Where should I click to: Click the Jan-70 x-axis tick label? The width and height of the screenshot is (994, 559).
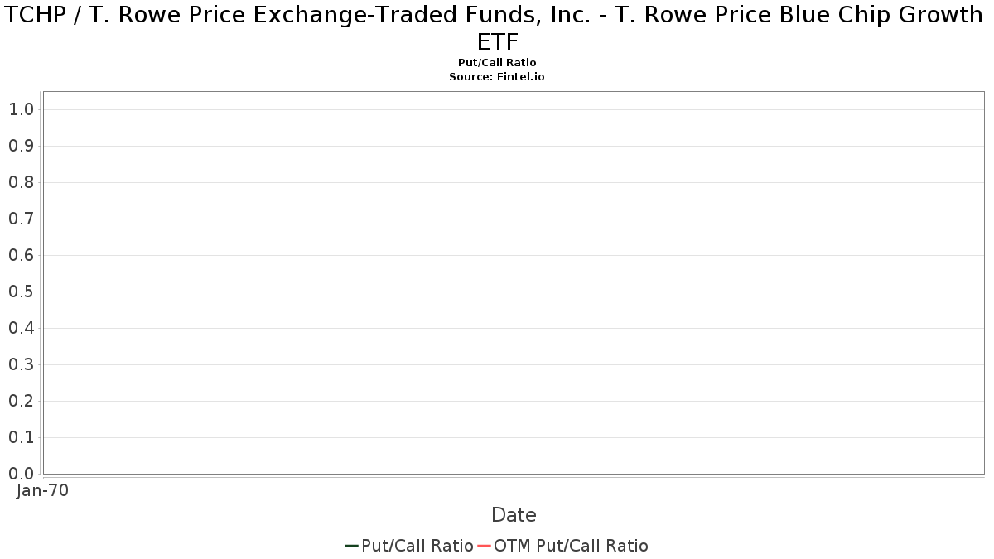point(42,490)
